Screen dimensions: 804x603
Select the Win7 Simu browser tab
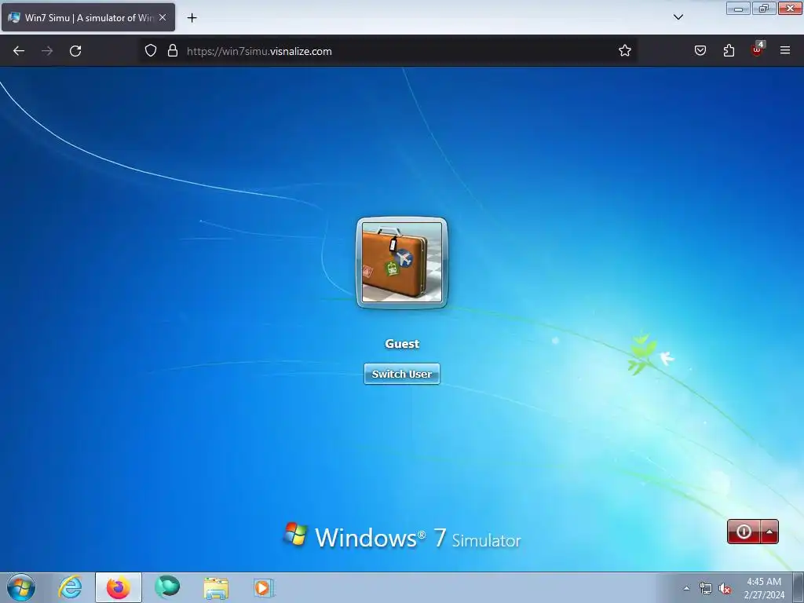pyautogui.click(x=88, y=17)
